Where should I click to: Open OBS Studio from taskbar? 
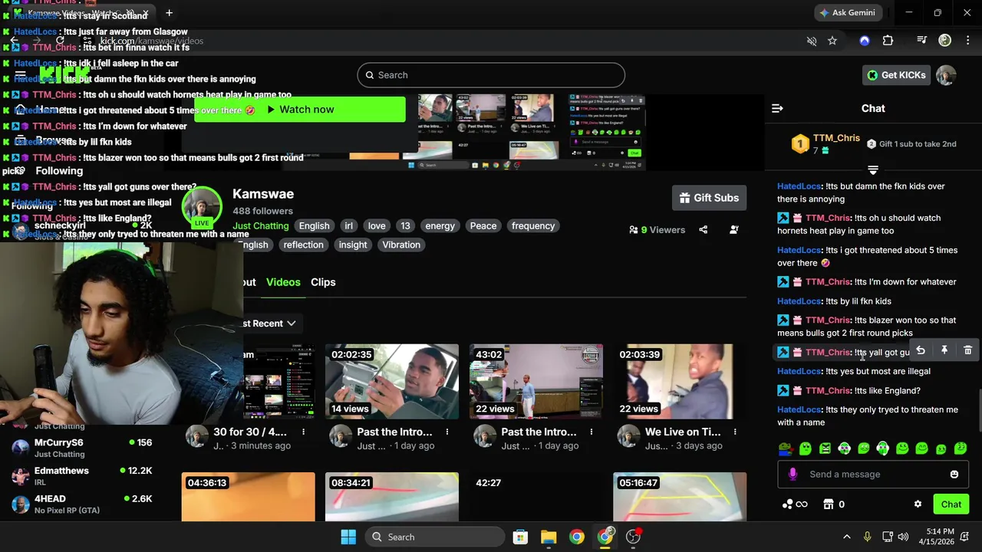click(634, 537)
